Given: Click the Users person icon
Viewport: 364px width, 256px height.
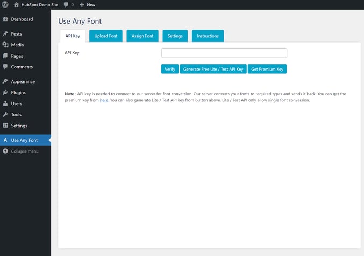Looking at the screenshot, I should coord(5,103).
